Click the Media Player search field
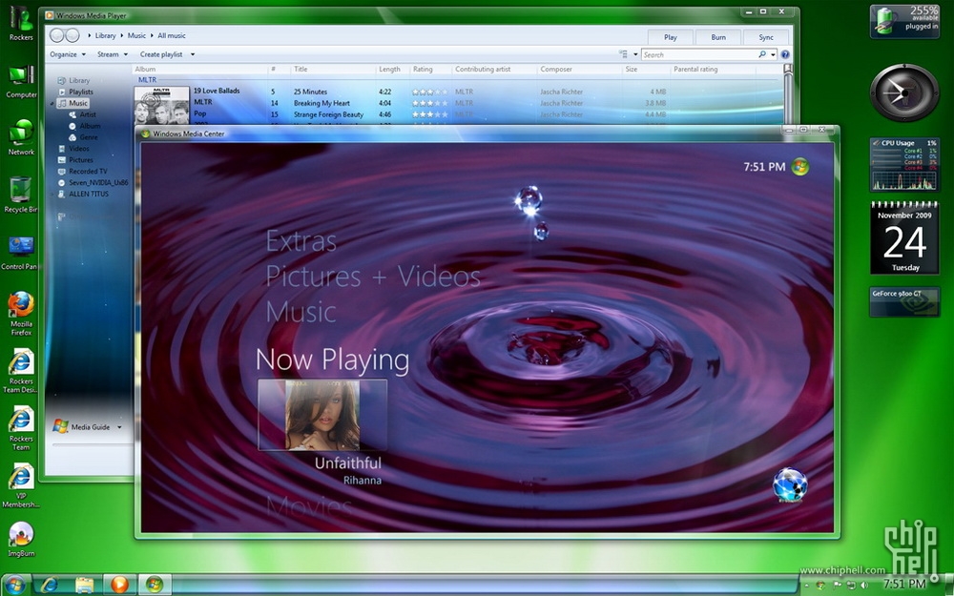954x596 pixels. click(x=699, y=54)
